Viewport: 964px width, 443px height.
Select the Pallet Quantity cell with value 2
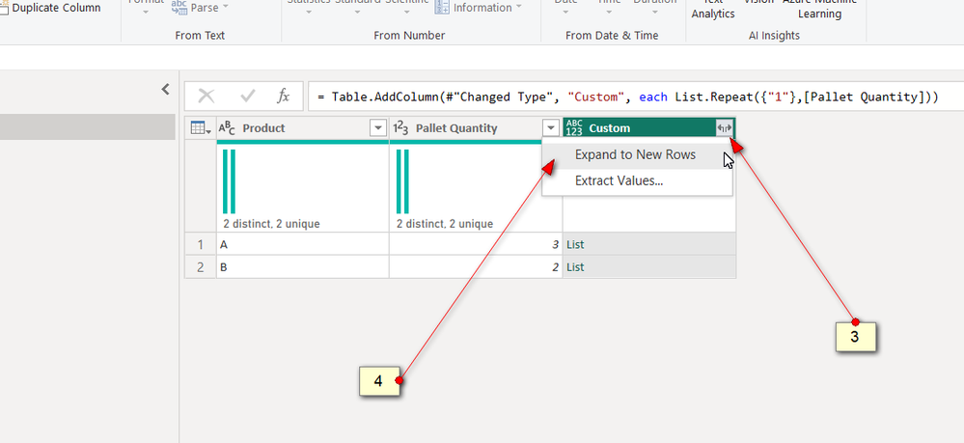coord(476,267)
